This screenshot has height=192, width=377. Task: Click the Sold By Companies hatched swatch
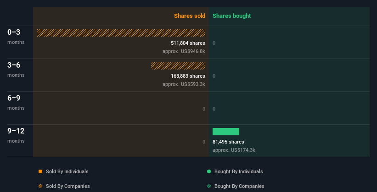click(40, 186)
